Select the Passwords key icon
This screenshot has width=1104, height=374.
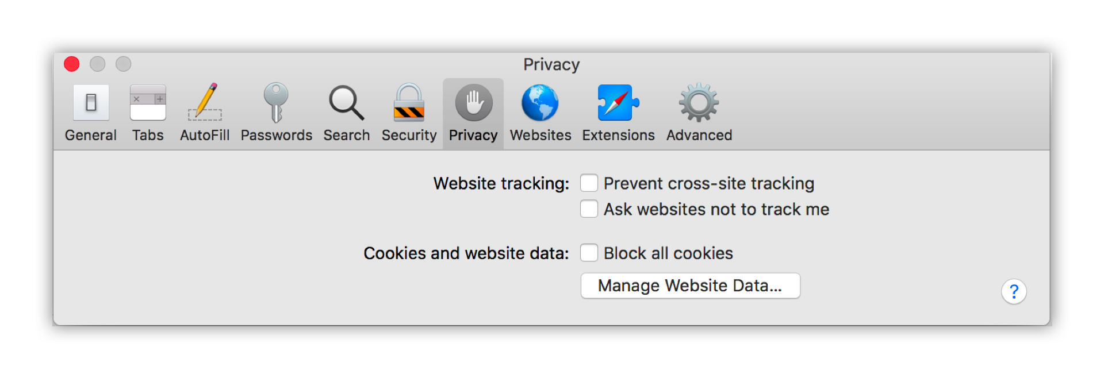click(x=276, y=113)
